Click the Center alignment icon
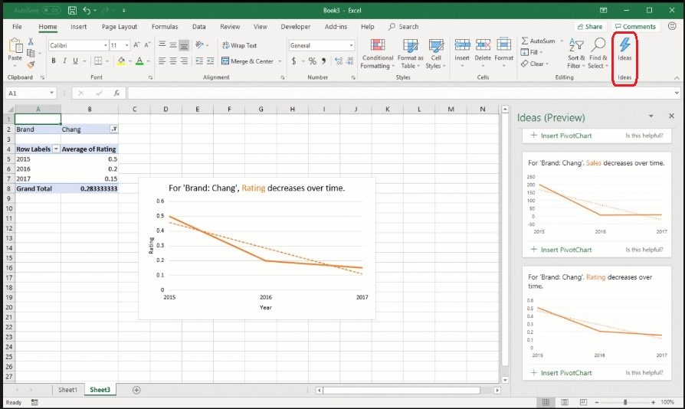 (x=173, y=61)
